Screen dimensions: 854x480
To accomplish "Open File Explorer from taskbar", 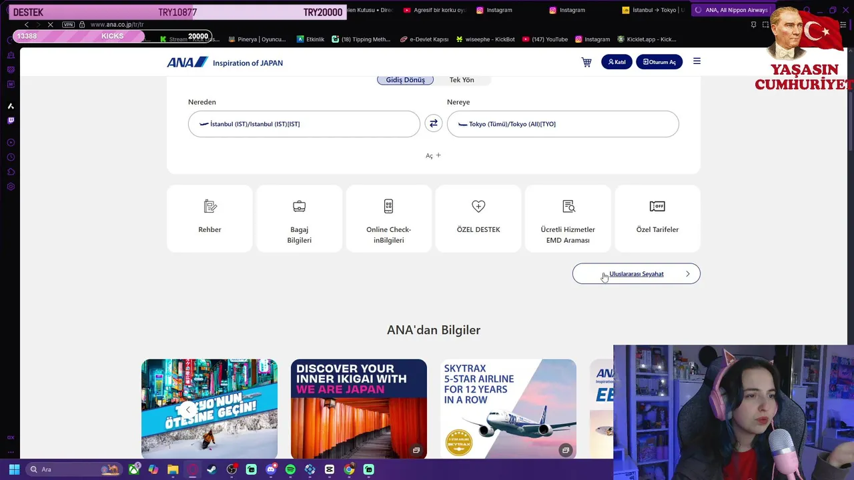I will 173,469.
